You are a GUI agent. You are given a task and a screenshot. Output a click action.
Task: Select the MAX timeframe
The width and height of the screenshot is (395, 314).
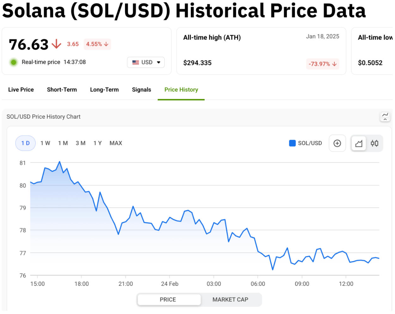116,143
